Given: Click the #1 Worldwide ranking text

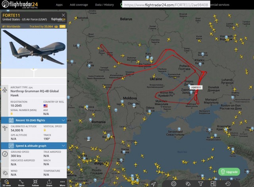Looking at the screenshot, I should tap(11, 27).
